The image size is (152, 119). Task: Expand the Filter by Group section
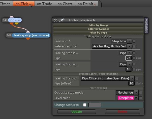point(98,25)
